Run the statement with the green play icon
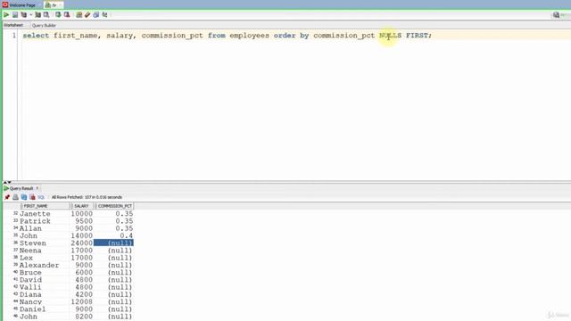Viewport: 571px width, 321px height. pyautogui.click(x=6, y=15)
